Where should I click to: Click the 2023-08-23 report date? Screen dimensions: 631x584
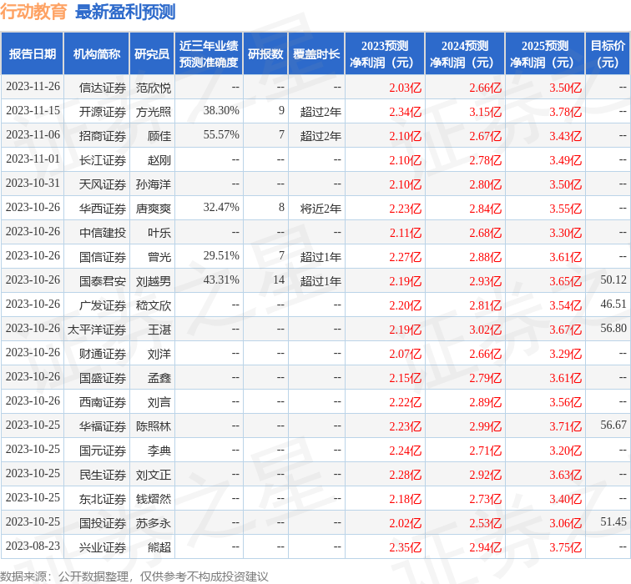(x=33, y=546)
